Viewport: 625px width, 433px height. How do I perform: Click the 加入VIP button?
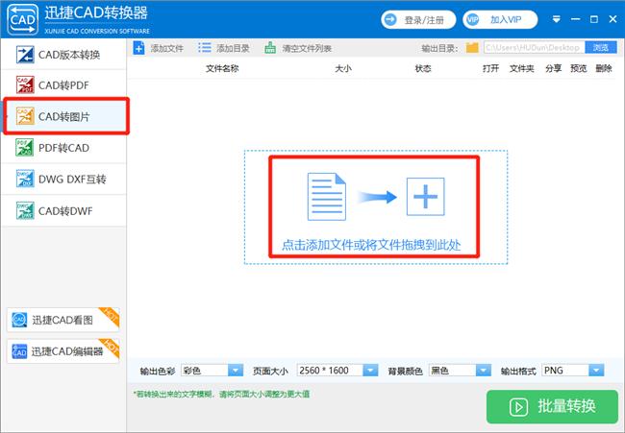tap(500, 19)
